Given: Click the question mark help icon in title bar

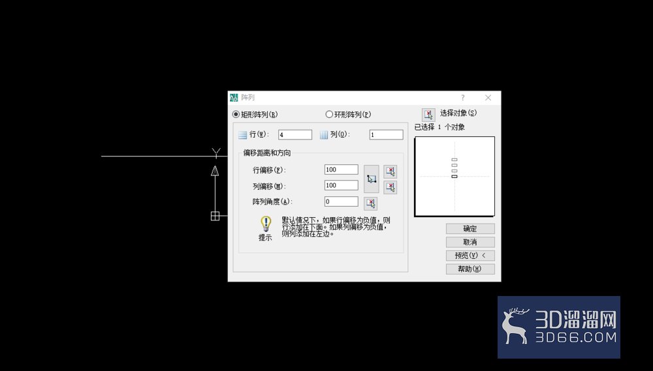Looking at the screenshot, I should point(463,98).
